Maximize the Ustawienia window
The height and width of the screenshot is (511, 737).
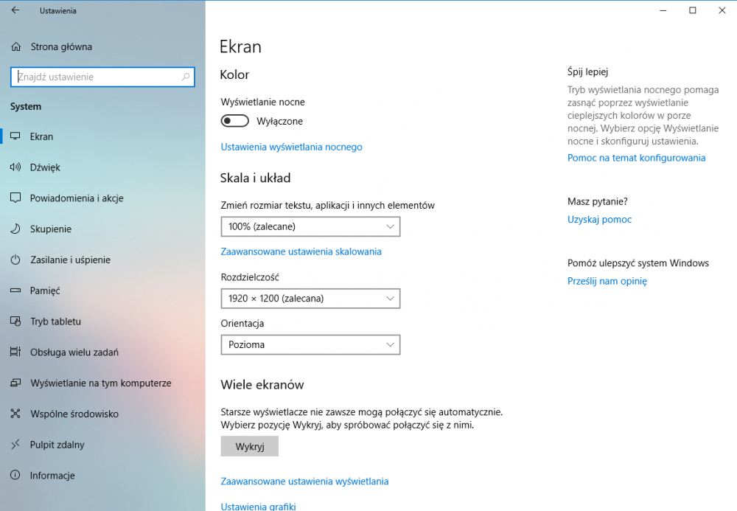click(692, 10)
